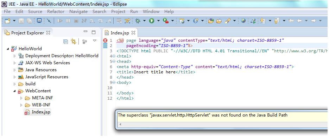Click the Next Annotation icon

[x=262, y=21]
